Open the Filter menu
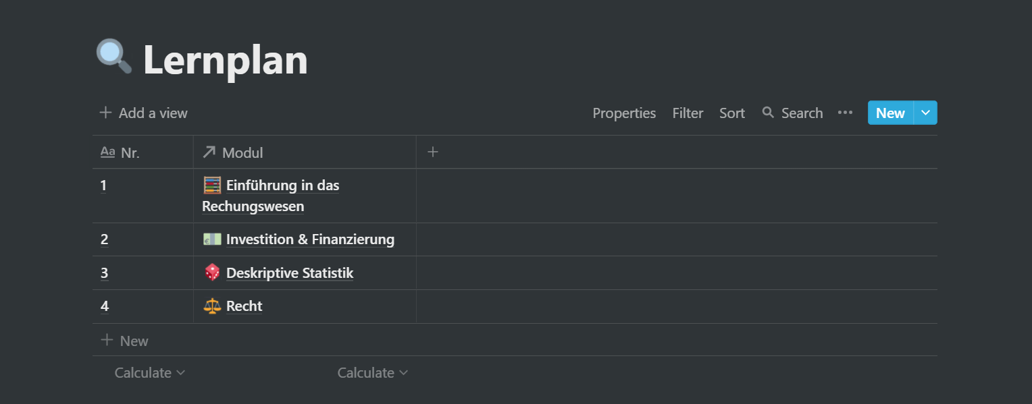Image resolution: width=1032 pixels, height=404 pixels. (688, 113)
